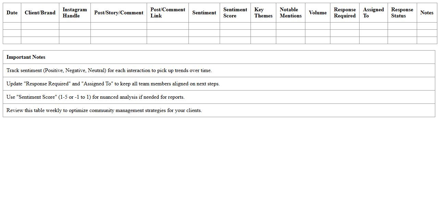
Task: Select the Post/Story/Comment column header
Action: click(119, 13)
